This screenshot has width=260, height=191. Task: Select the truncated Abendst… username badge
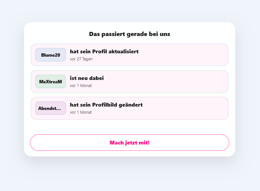(51, 108)
